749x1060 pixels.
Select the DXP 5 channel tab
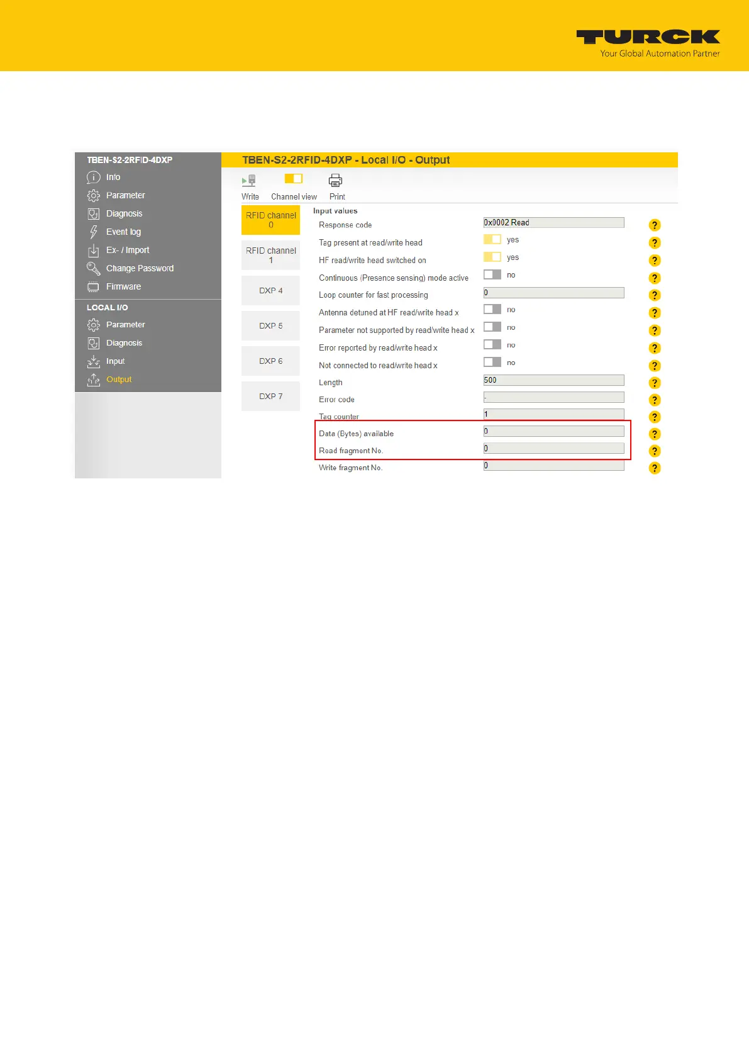tap(271, 325)
